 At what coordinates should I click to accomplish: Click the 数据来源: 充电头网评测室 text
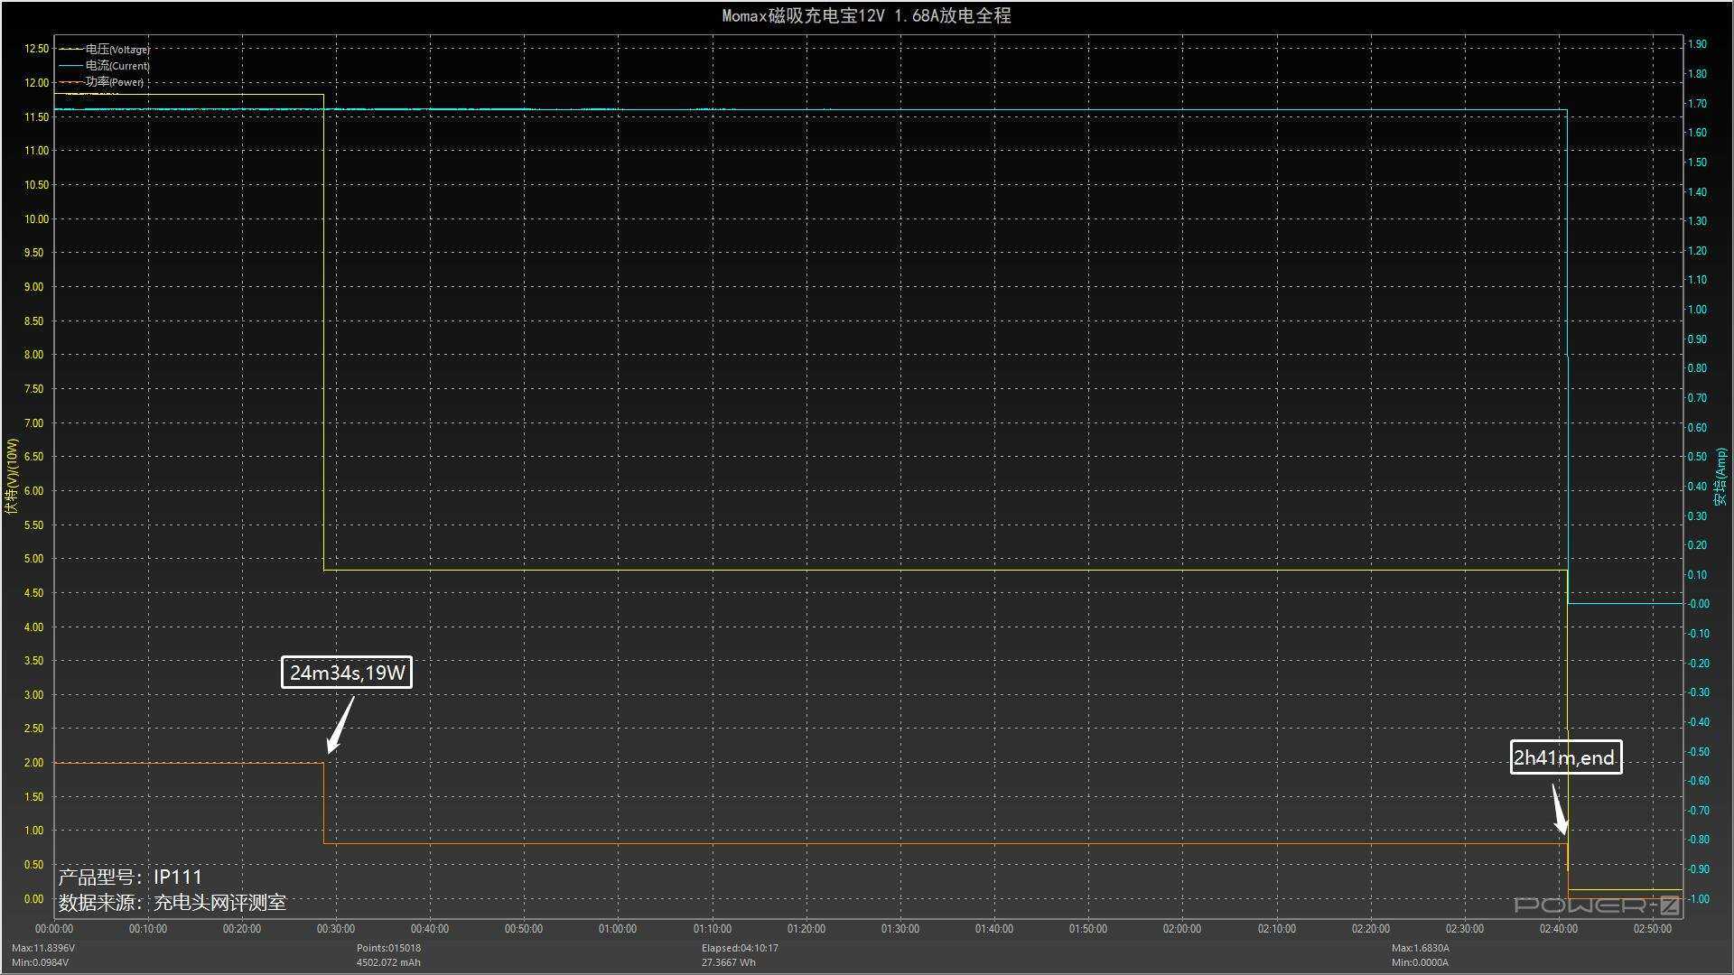172,902
